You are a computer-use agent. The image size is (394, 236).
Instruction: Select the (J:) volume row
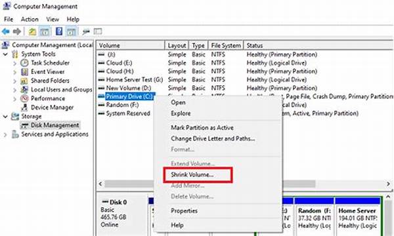(x=245, y=54)
